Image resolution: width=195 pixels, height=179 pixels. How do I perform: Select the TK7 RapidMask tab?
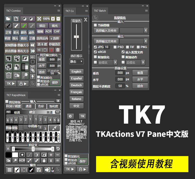point(16,95)
